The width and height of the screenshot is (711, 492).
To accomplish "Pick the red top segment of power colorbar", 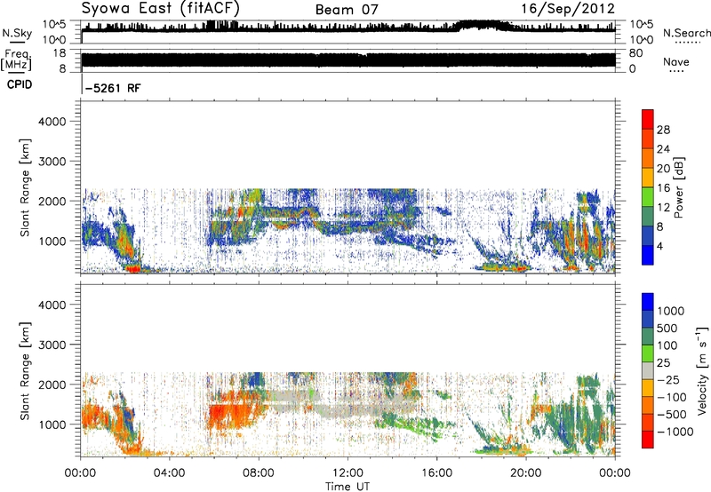I will click(648, 119).
